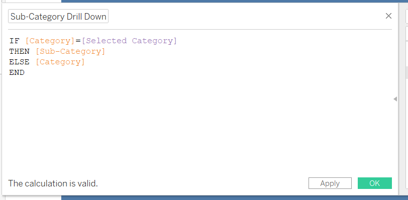Click the blue title strip above the dialog
The height and width of the screenshot is (200, 408).
point(229,1)
